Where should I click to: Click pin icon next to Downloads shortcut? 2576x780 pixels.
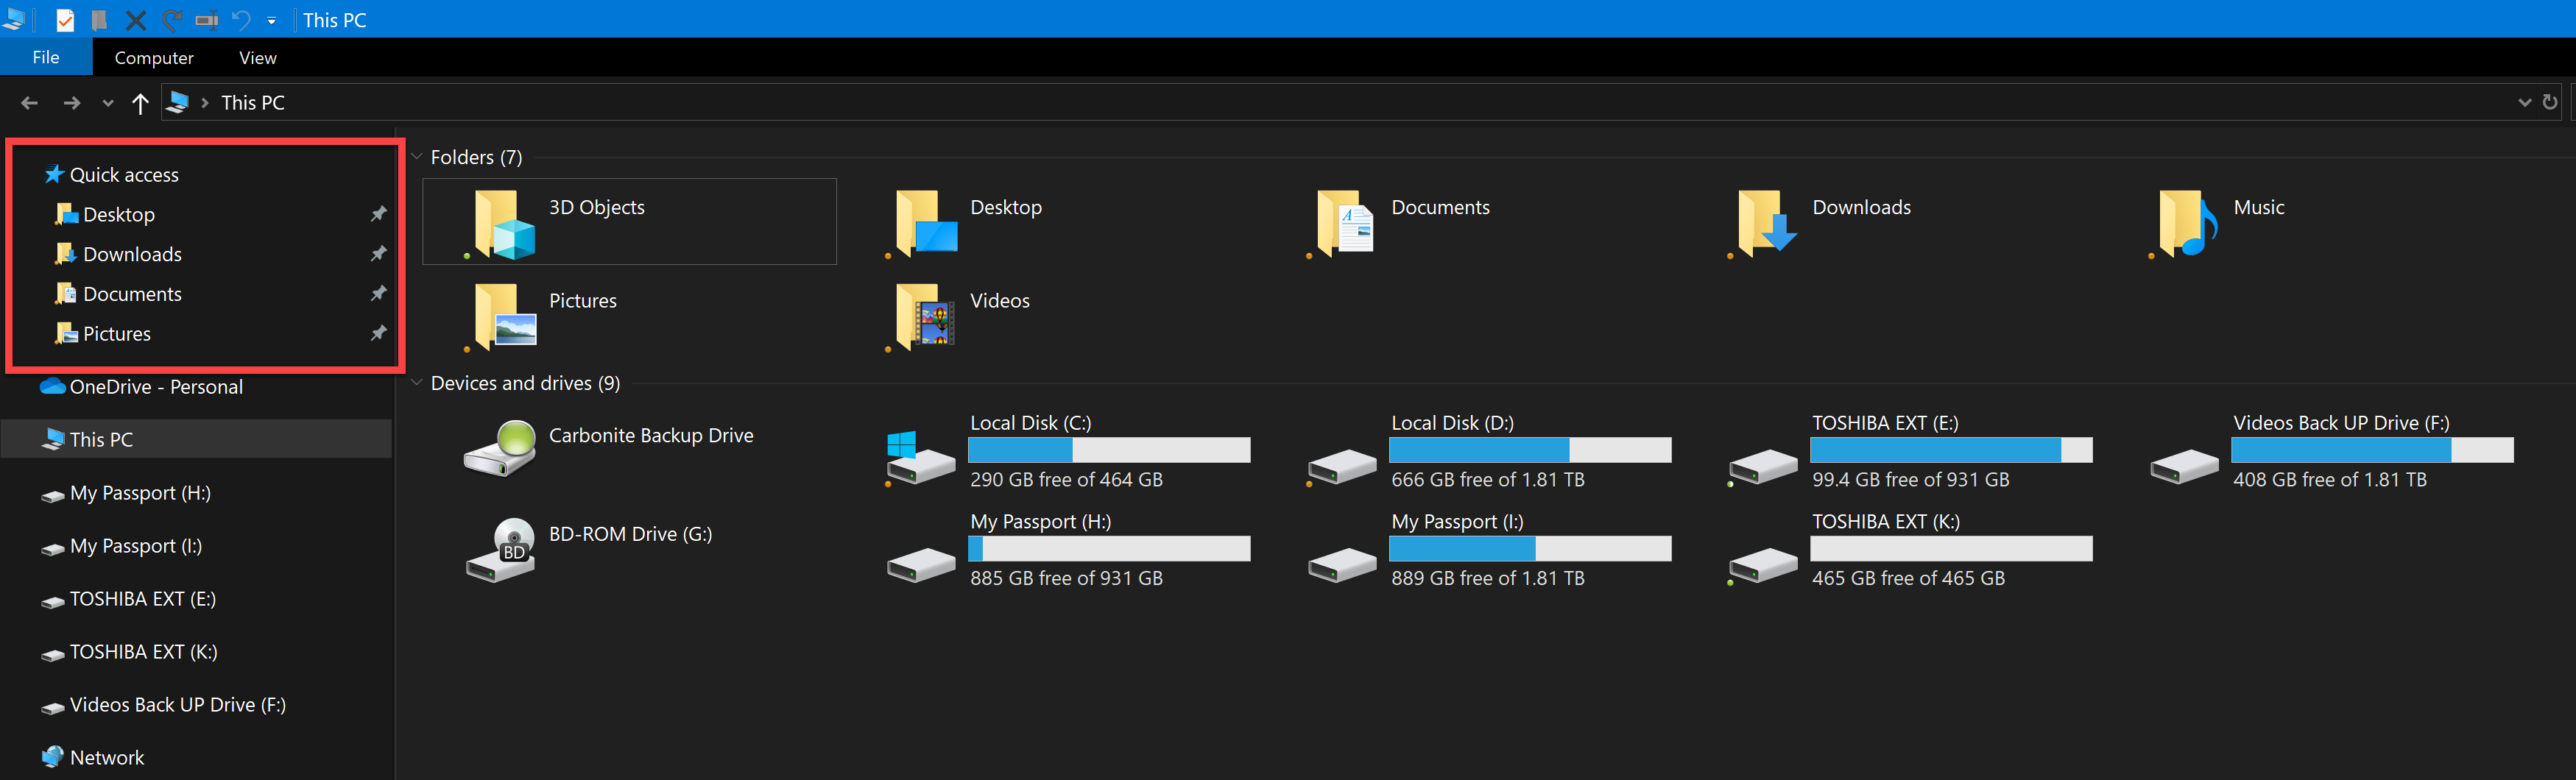378,254
